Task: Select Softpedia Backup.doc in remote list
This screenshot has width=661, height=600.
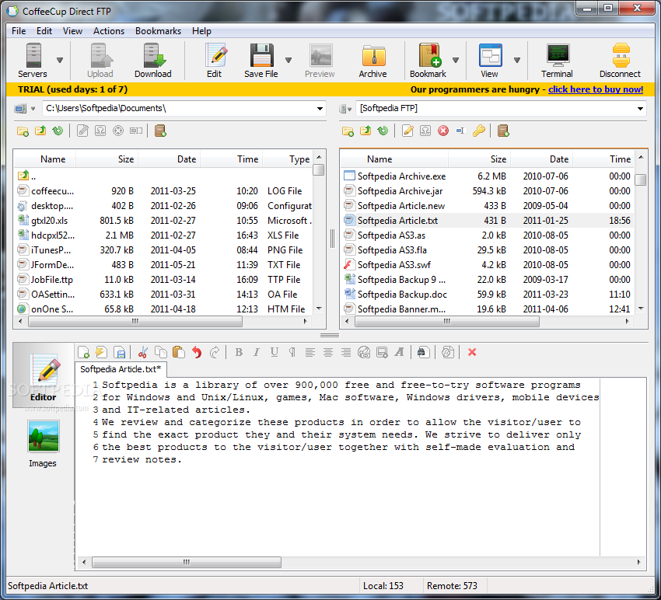Action: [487, 294]
